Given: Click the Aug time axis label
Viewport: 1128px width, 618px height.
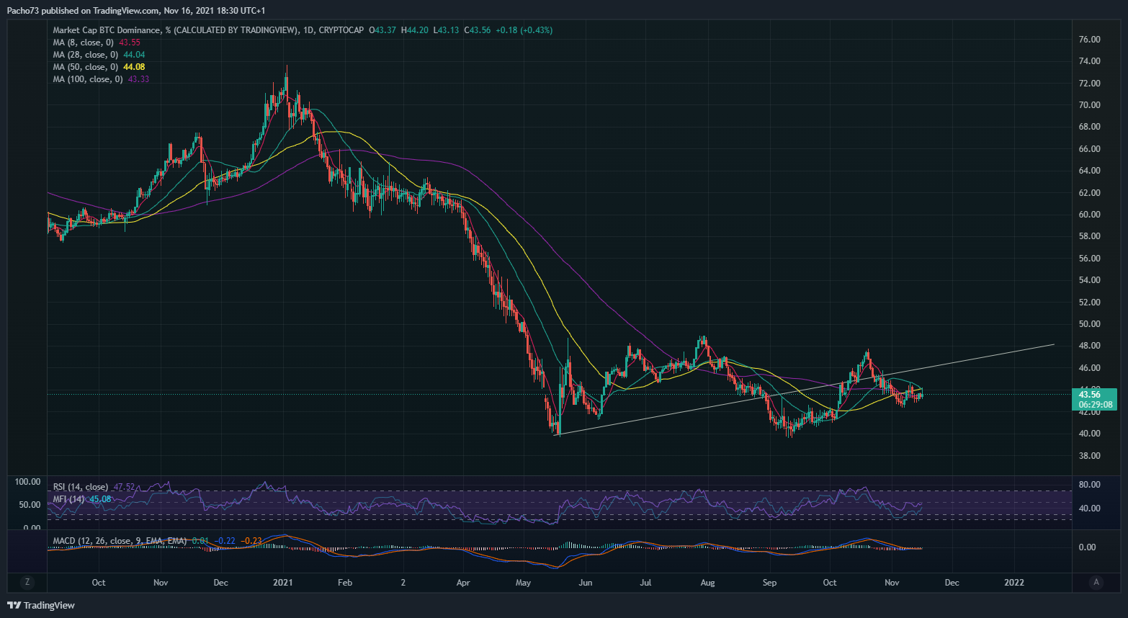Looking at the screenshot, I should pos(707,582).
